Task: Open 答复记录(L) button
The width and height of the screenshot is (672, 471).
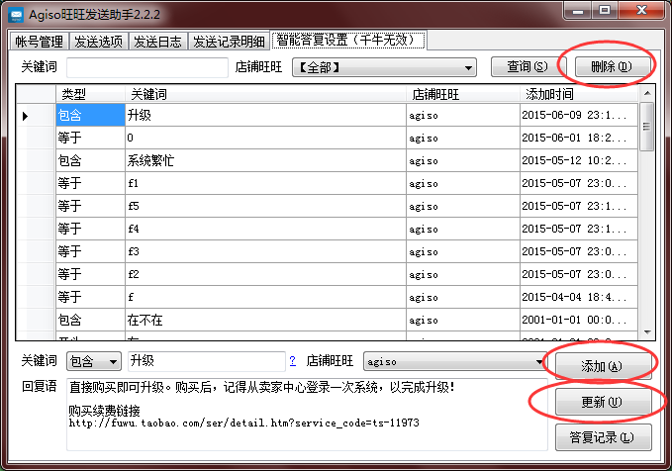Action: [x=603, y=437]
